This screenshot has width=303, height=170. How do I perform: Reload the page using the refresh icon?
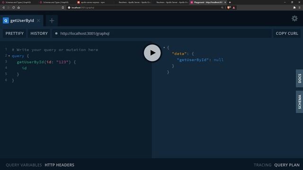pyautogui.click(x=14, y=8)
